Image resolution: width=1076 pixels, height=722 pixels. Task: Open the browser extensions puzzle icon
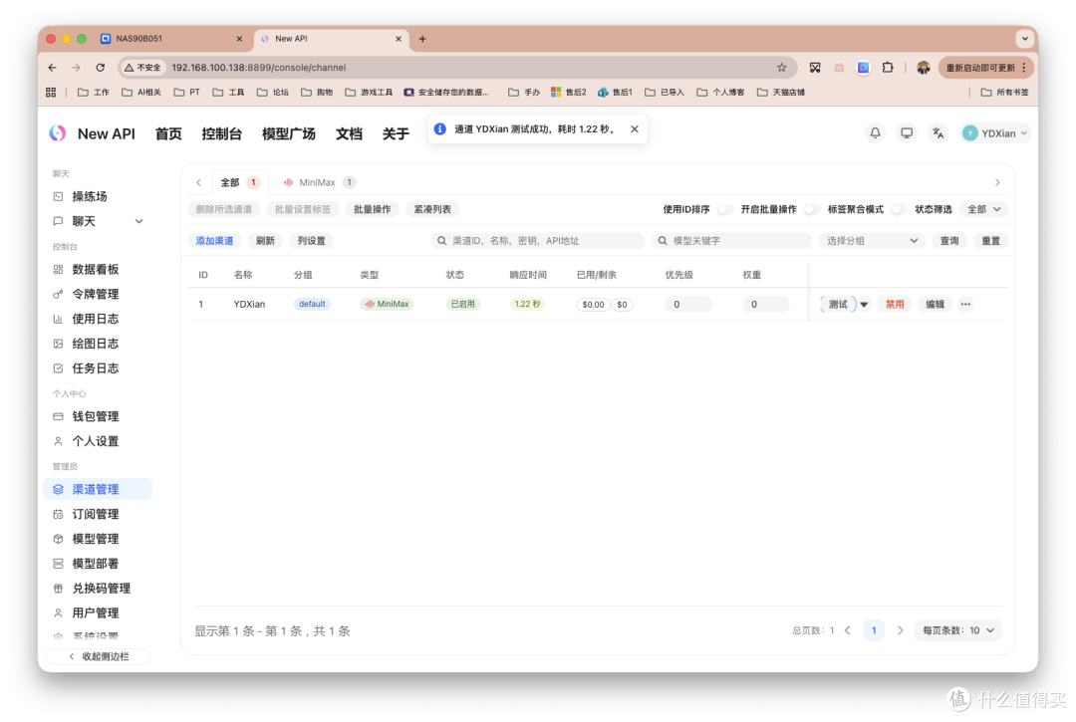click(x=888, y=67)
